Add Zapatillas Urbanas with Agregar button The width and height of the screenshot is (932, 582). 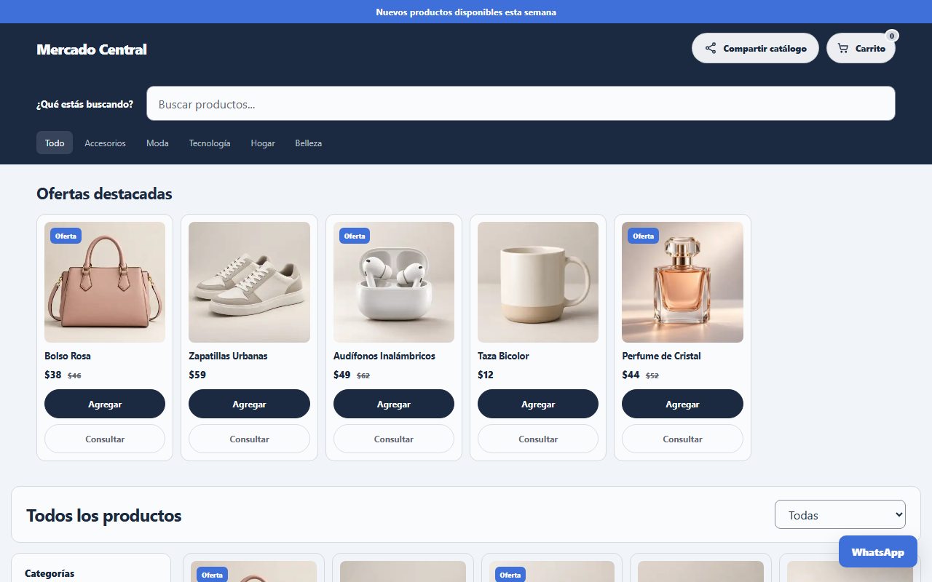pos(249,404)
